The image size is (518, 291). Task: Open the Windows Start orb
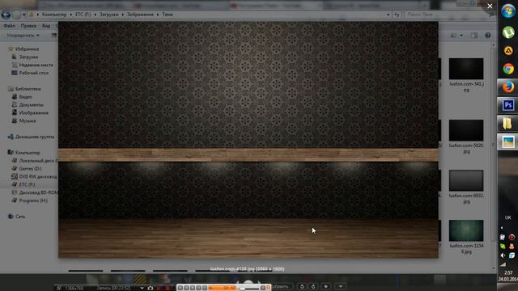click(508, 11)
